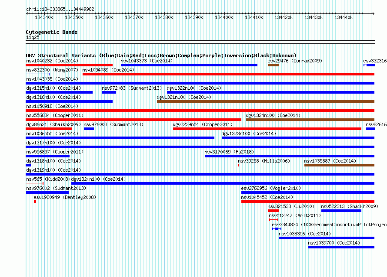387x277 pixels.
Task: Select the nsv1054089 (Coe2014) label
Action: pos(108,70)
